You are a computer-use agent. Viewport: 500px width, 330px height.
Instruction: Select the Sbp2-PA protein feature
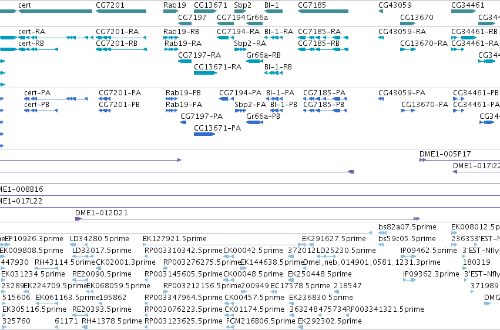(x=240, y=111)
